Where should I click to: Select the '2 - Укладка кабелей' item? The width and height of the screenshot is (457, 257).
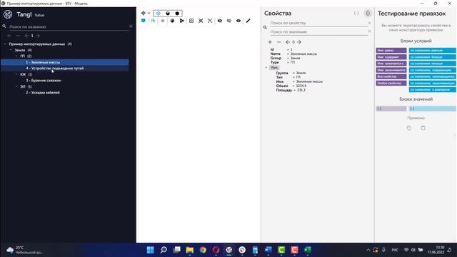tap(43, 93)
